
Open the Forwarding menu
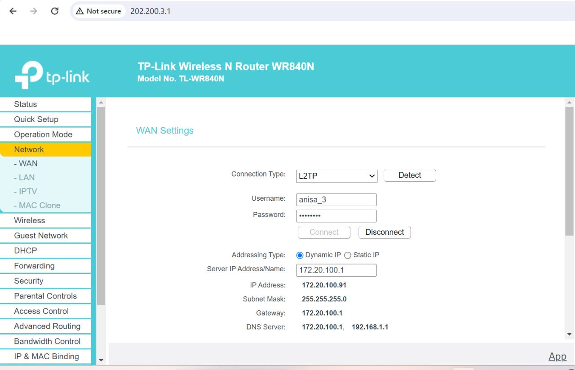tap(45, 266)
